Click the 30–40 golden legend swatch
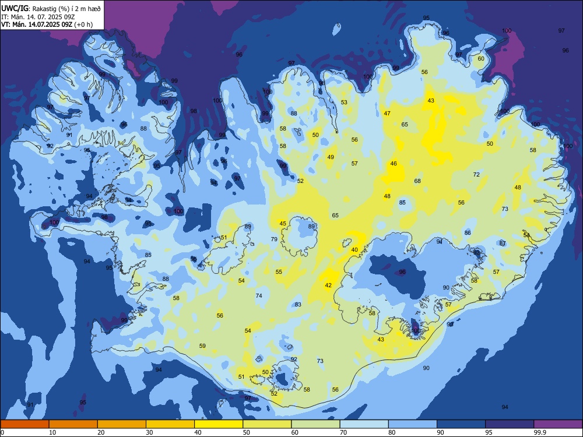Screen dimensions: 583x437 170,424
